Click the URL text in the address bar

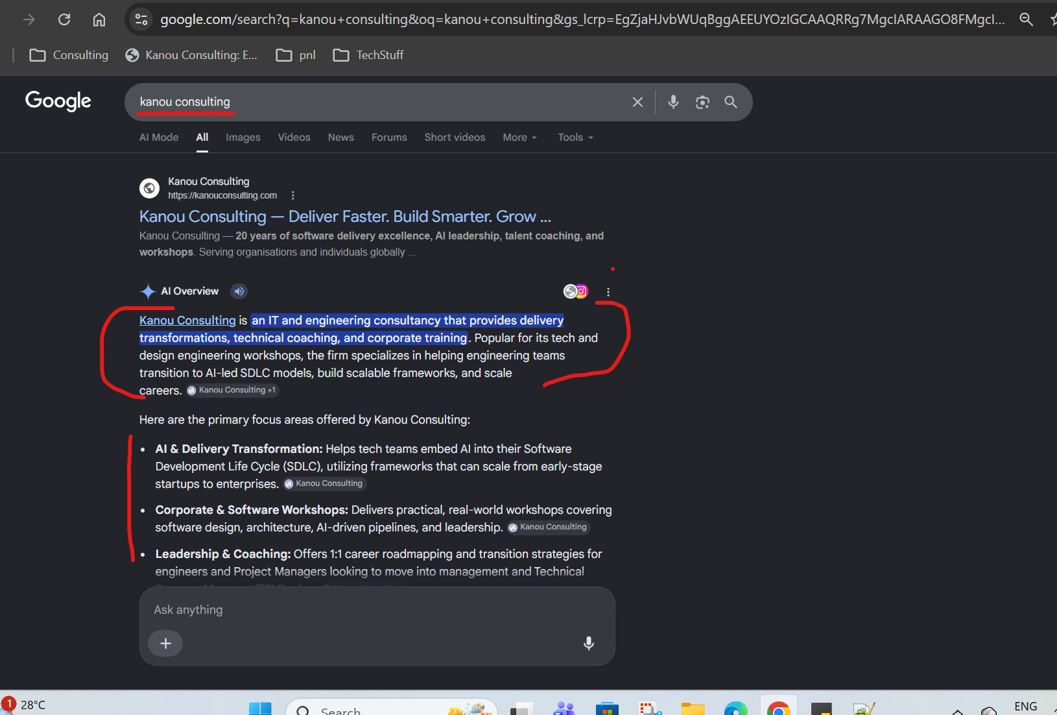pos(582,19)
